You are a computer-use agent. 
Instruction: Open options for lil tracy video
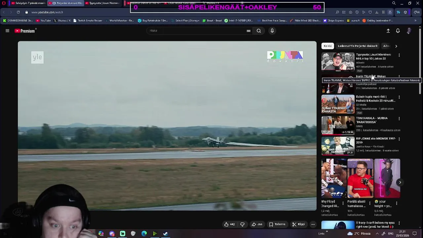pyautogui.click(x=399, y=223)
